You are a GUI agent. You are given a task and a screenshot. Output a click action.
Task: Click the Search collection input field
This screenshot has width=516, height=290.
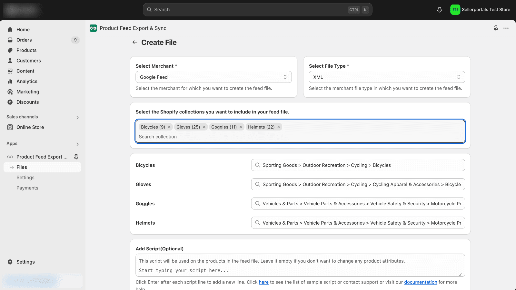tap(300, 137)
